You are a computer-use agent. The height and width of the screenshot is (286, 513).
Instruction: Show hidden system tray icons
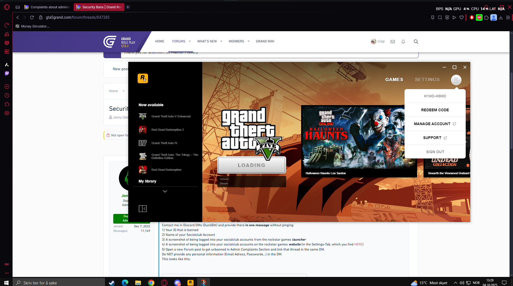[x=455, y=283]
